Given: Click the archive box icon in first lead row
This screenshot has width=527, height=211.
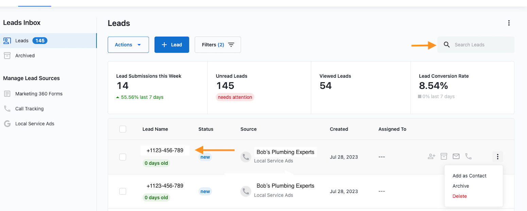Looking at the screenshot, I should [444, 156].
